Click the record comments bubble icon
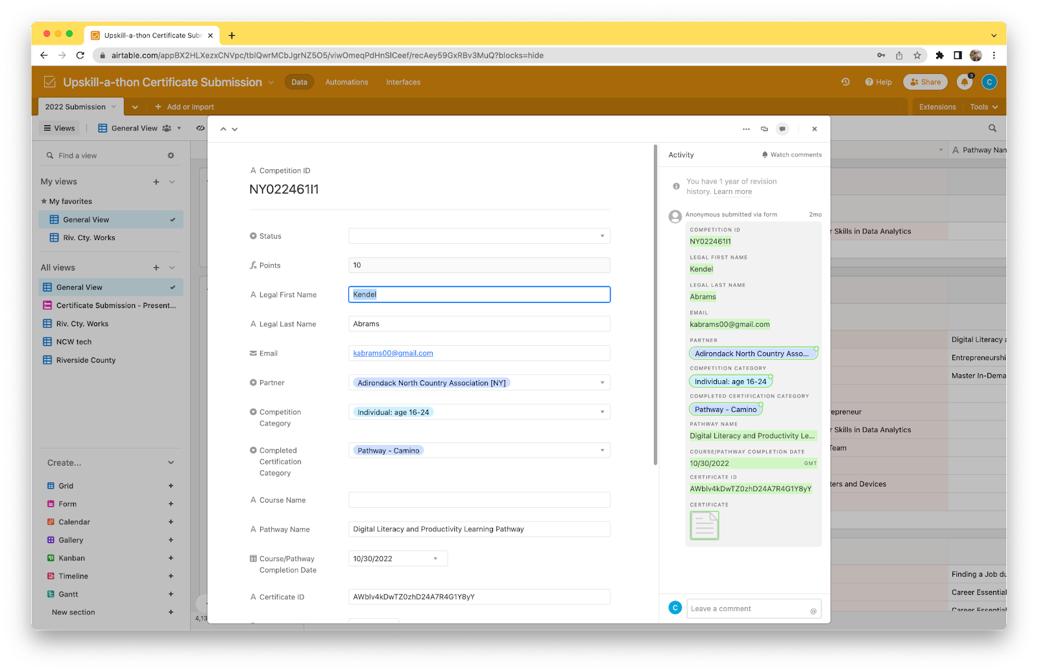 (x=782, y=129)
